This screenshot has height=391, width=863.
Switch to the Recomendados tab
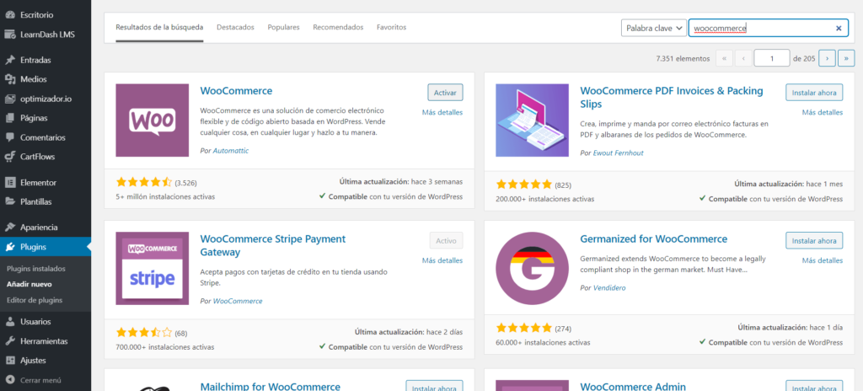tap(338, 27)
